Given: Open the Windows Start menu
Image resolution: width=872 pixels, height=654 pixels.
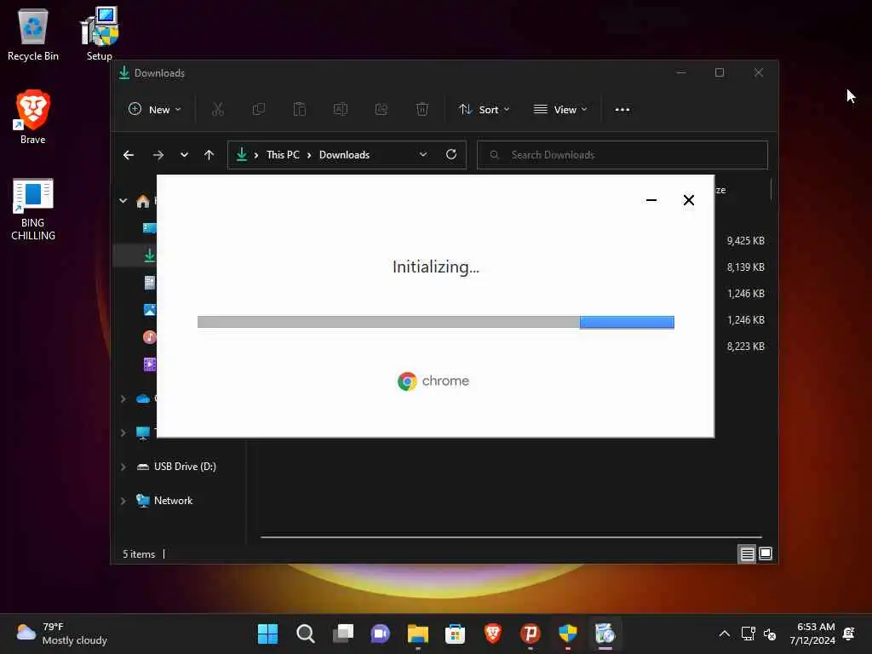Looking at the screenshot, I should click(267, 634).
